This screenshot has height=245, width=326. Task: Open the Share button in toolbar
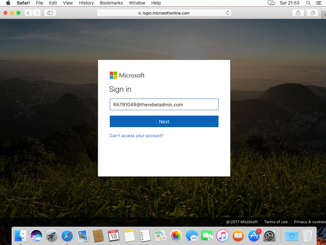[298, 13]
